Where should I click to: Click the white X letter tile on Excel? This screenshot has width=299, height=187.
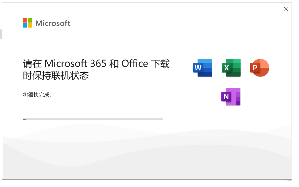[226, 68]
